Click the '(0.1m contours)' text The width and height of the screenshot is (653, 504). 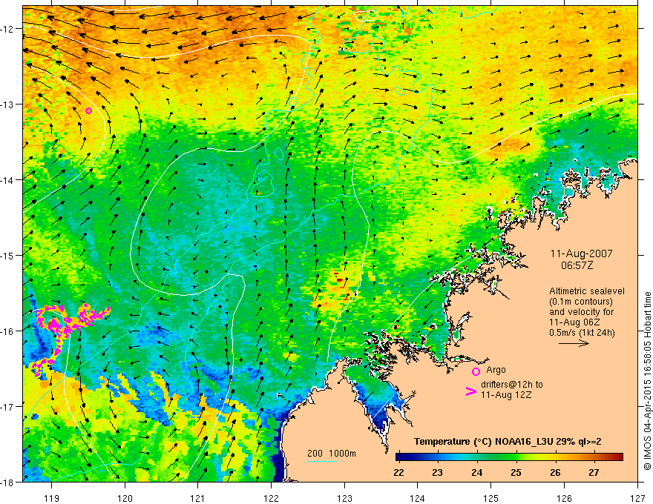581,302
